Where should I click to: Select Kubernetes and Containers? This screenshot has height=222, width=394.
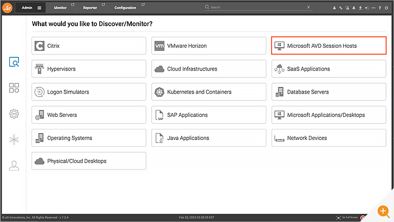tap(209, 92)
